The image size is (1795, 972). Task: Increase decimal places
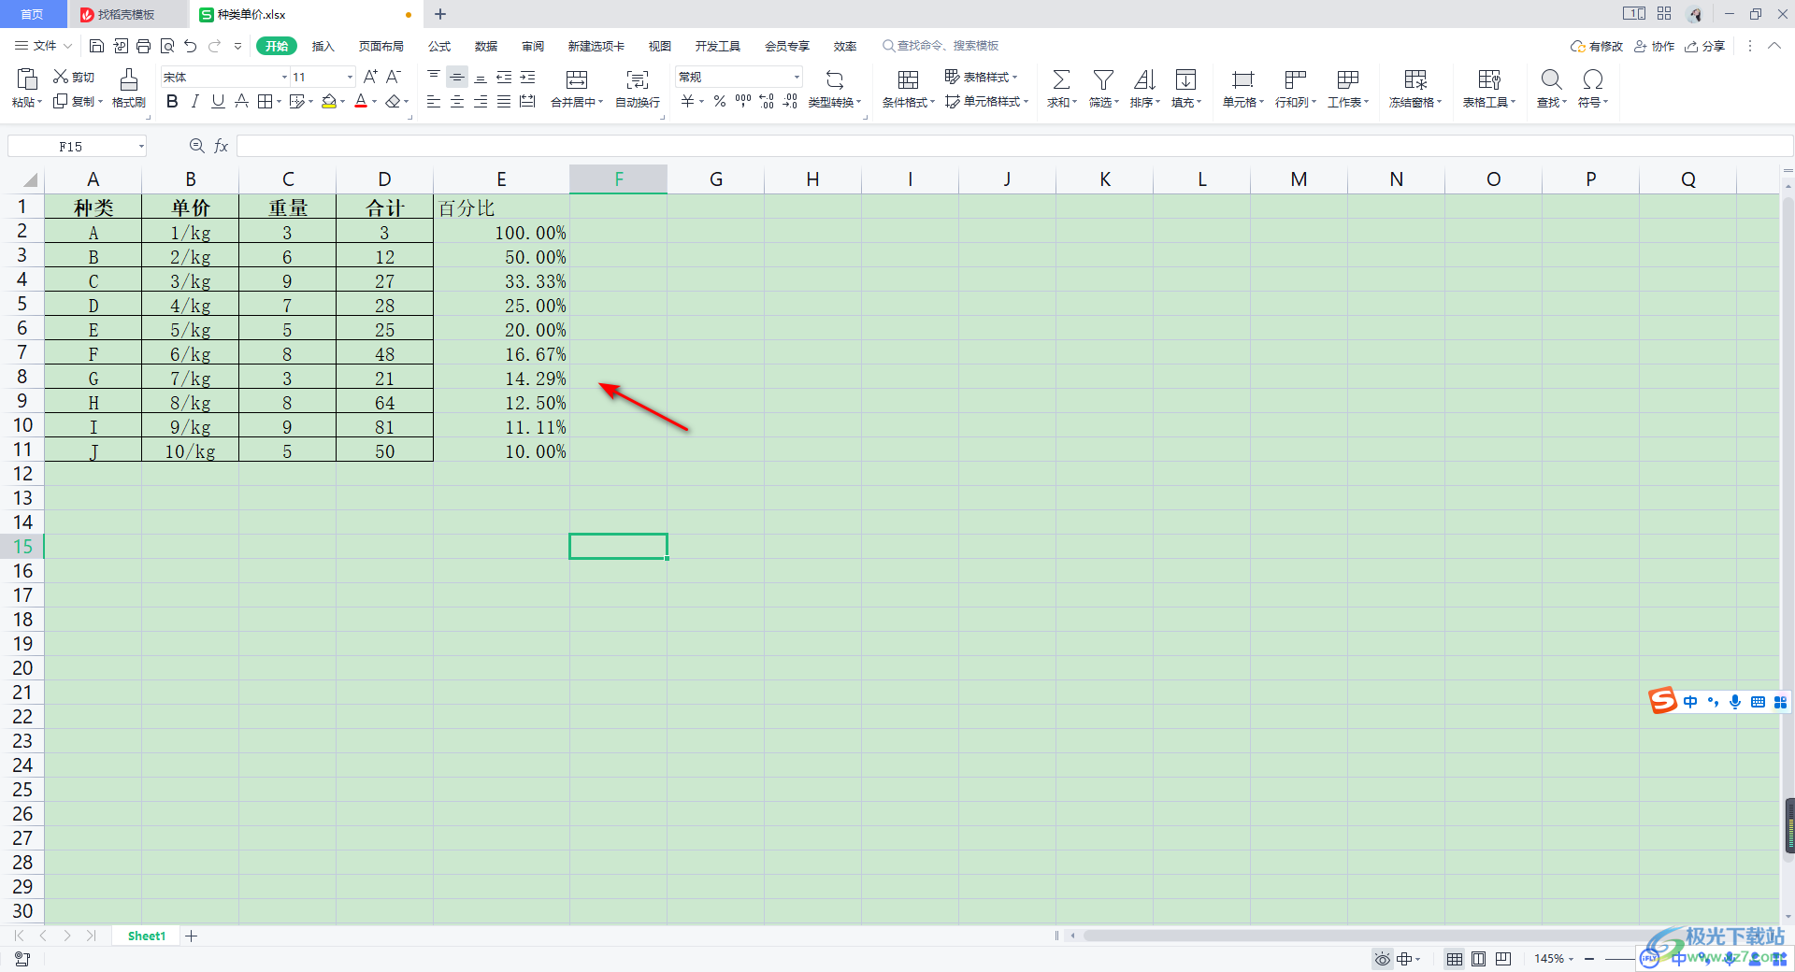click(x=767, y=101)
